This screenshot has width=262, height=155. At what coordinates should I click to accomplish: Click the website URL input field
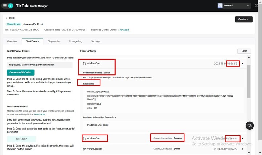(40, 65)
